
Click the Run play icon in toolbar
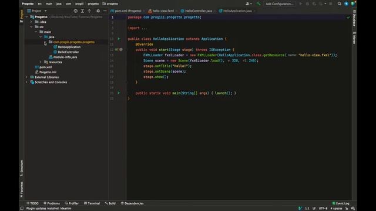click(x=300, y=4)
